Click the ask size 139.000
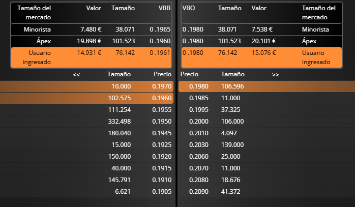Screen dimensions: 355x207 pyautogui.click(x=232, y=144)
